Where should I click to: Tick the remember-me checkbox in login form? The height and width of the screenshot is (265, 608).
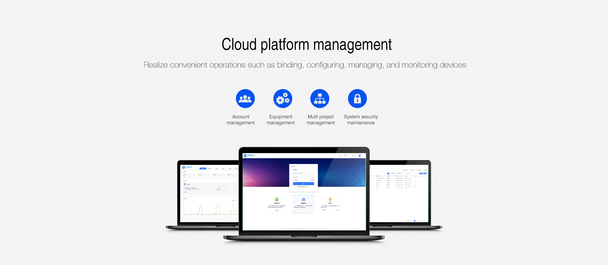pos(294,180)
